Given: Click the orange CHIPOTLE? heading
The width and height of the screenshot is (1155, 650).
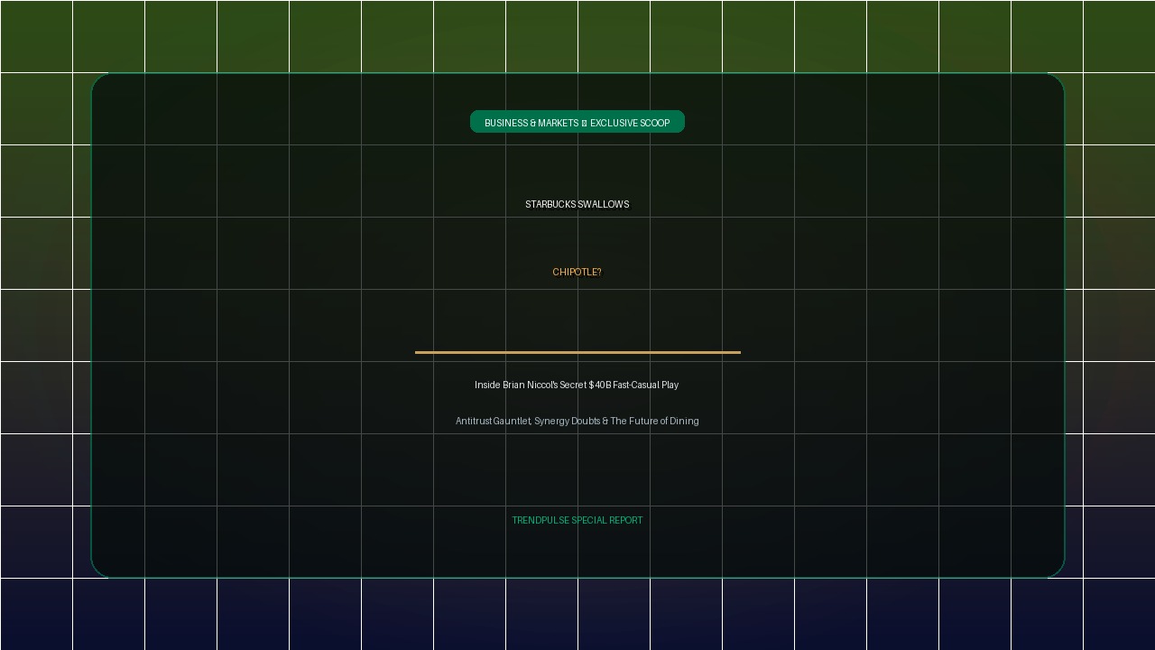Looking at the screenshot, I should [x=577, y=272].
